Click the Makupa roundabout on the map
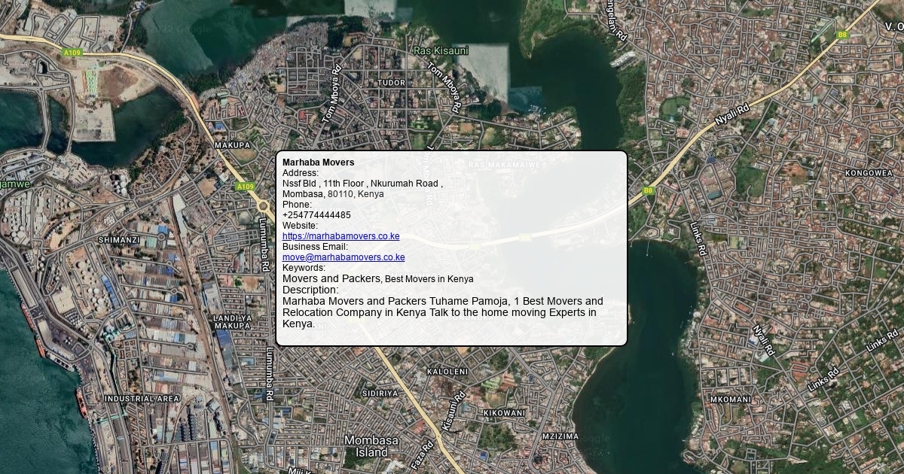This screenshot has height=474, width=904. coord(263,205)
